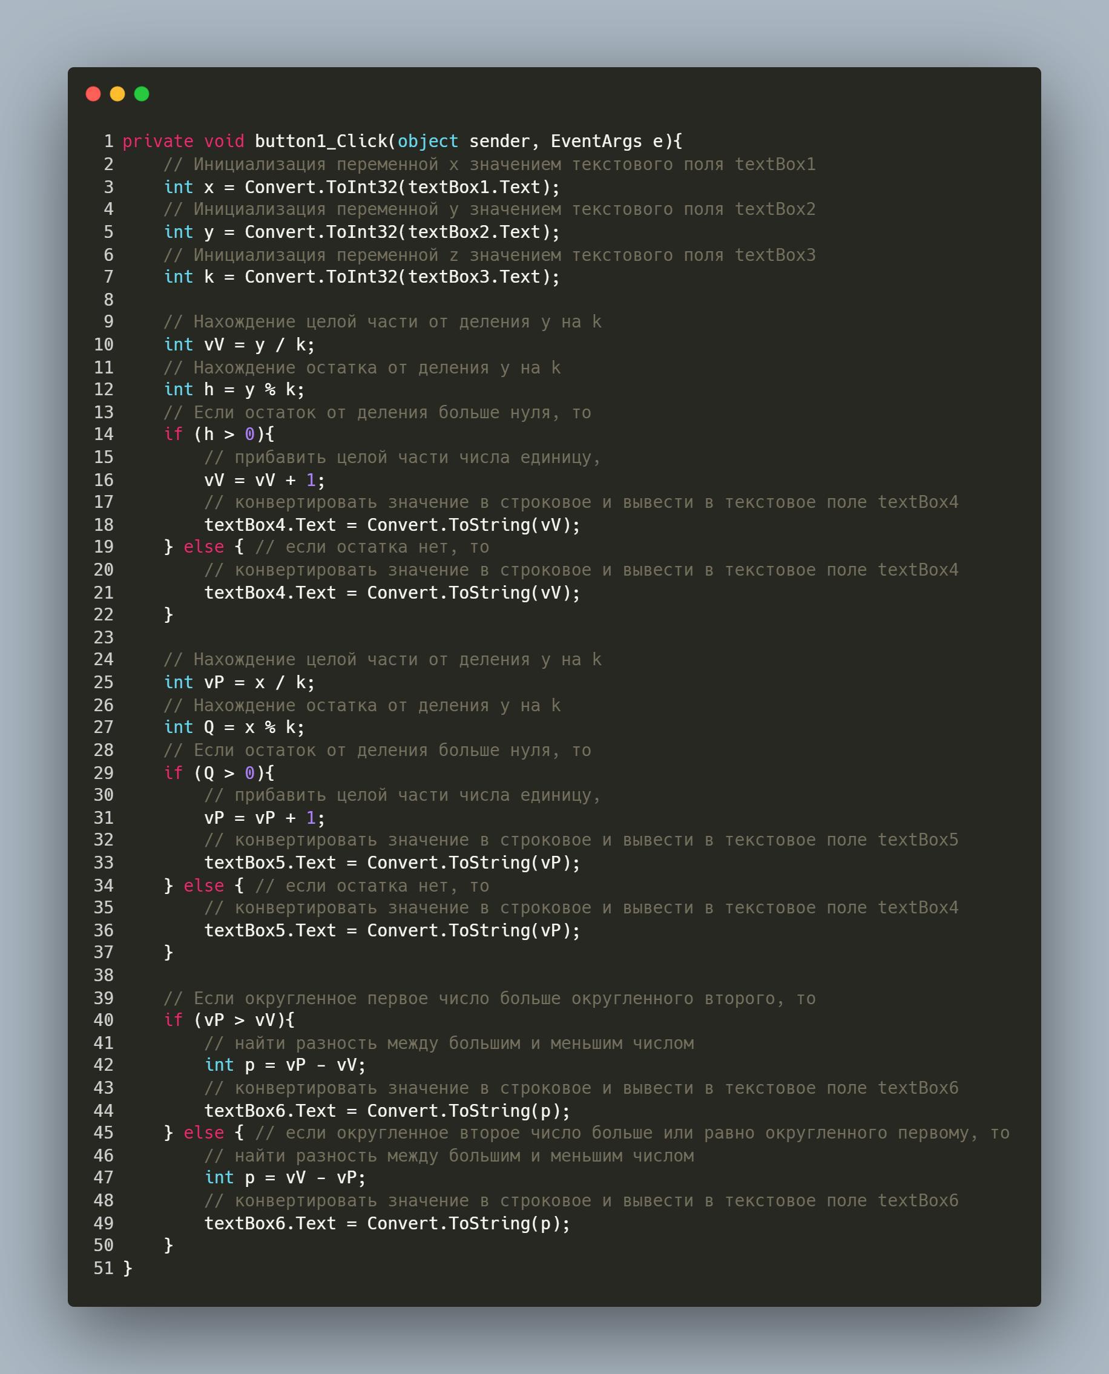Click the 'int p = vP - vV;' line
This screenshot has height=1374, width=1109.
coord(285,1064)
